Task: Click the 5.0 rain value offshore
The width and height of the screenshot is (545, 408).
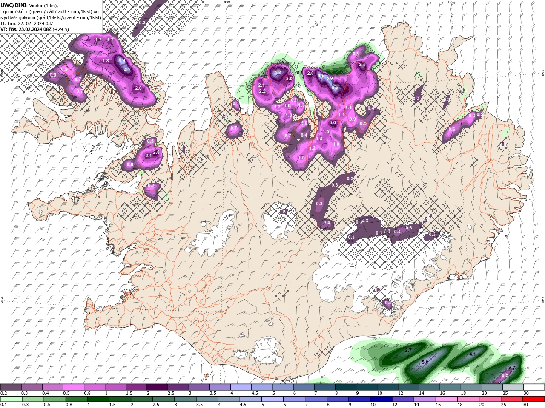Action: coord(425,363)
